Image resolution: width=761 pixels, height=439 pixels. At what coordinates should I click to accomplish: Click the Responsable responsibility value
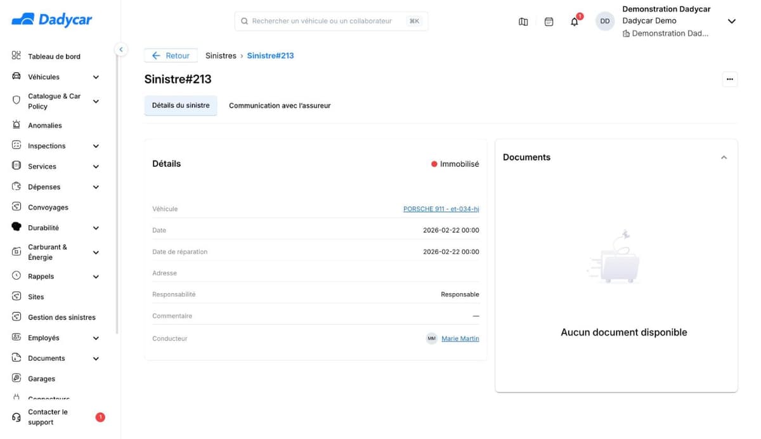[460, 294]
